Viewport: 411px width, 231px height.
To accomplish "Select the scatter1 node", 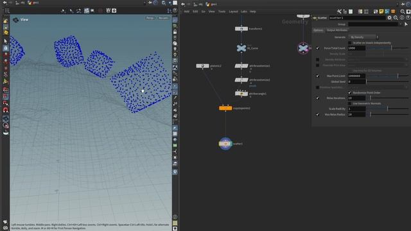I will pyautogui.click(x=225, y=144).
